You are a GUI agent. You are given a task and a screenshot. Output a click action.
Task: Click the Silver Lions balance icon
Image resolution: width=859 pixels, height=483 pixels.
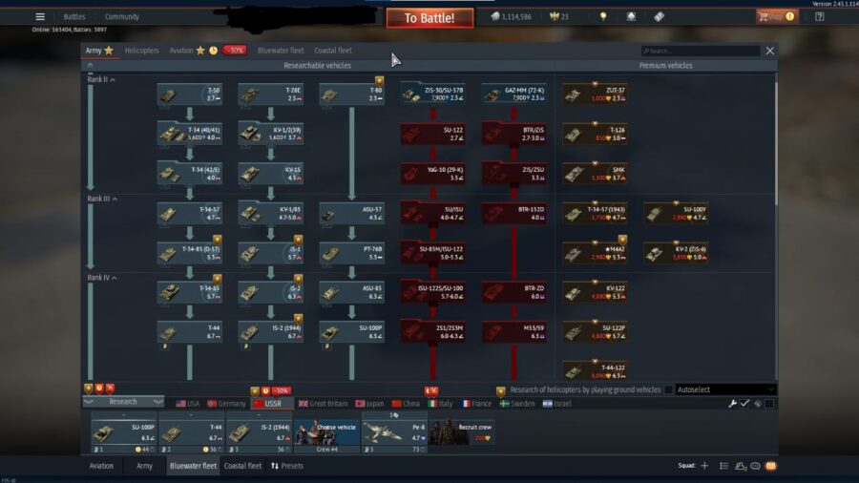[x=495, y=17]
